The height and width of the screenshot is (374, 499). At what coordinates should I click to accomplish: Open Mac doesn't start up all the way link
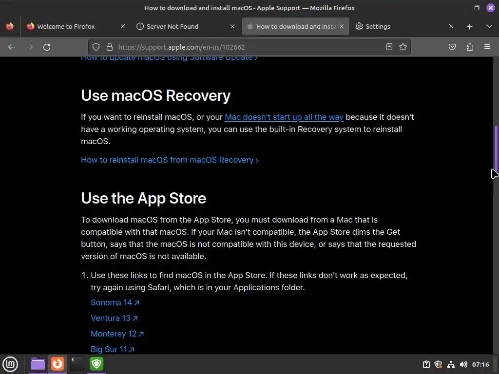284,117
